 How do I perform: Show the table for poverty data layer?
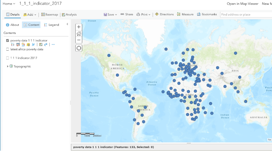tap(18, 44)
